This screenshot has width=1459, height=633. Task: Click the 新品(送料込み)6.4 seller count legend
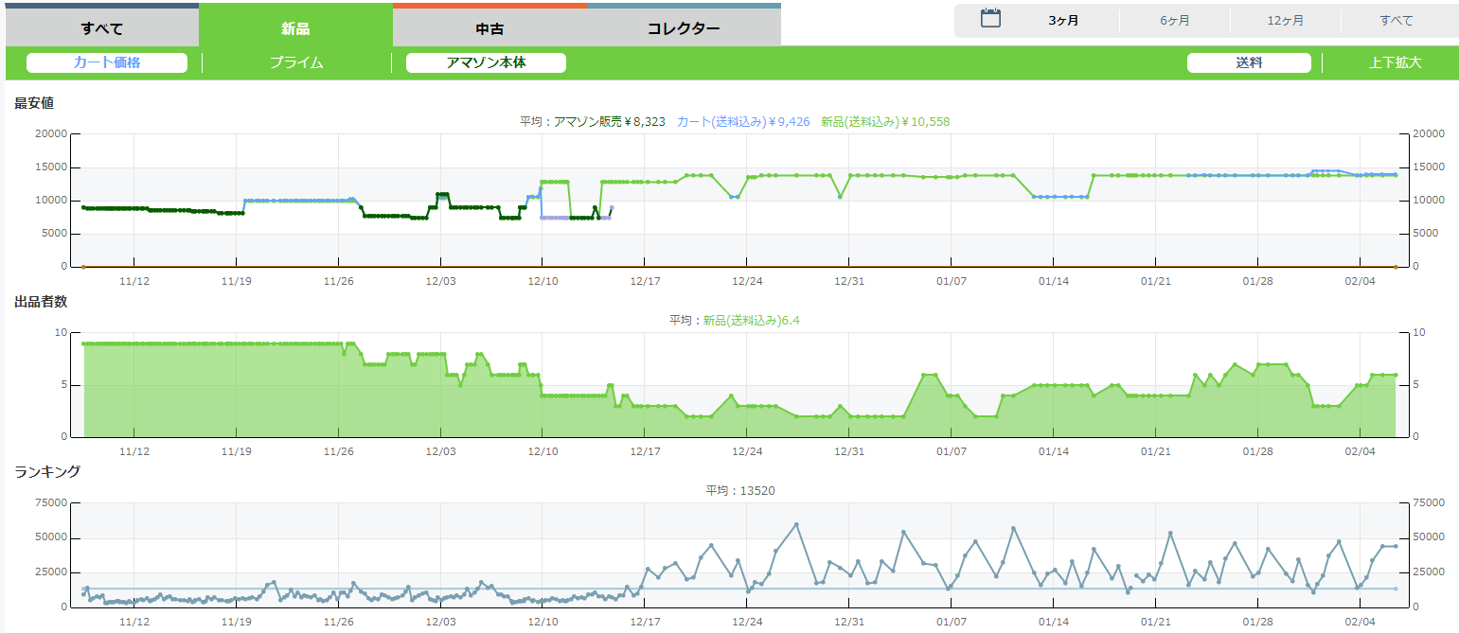(x=752, y=321)
